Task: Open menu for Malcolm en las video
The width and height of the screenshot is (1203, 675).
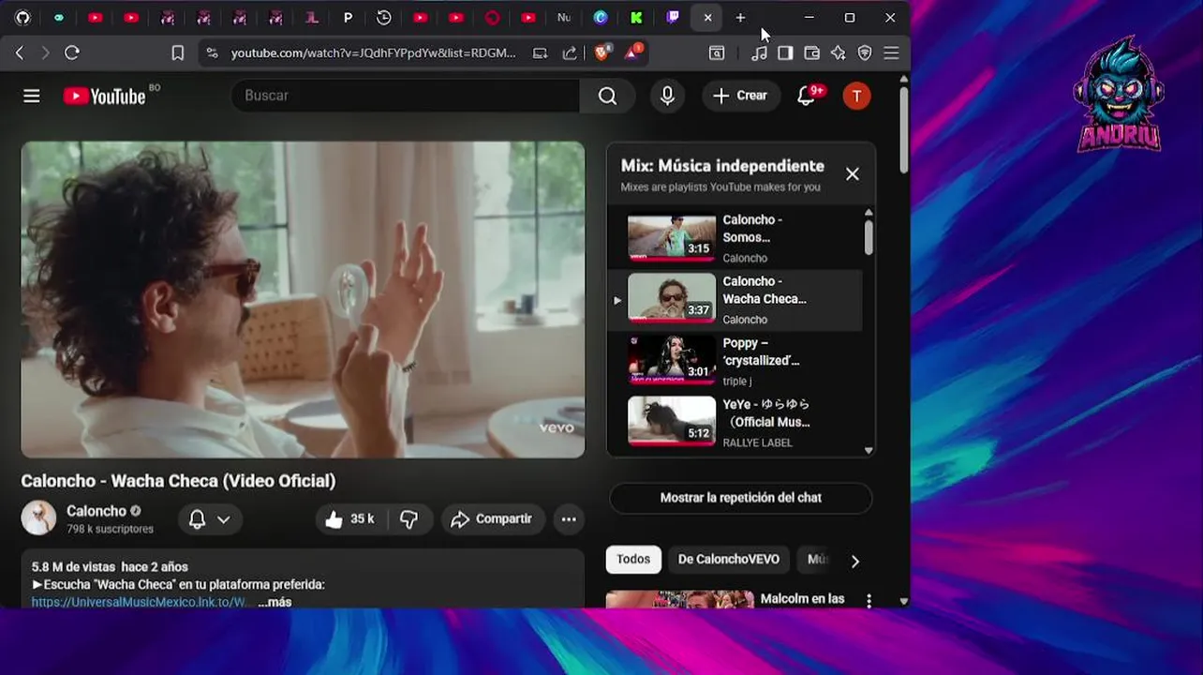Action: [x=869, y=600]
